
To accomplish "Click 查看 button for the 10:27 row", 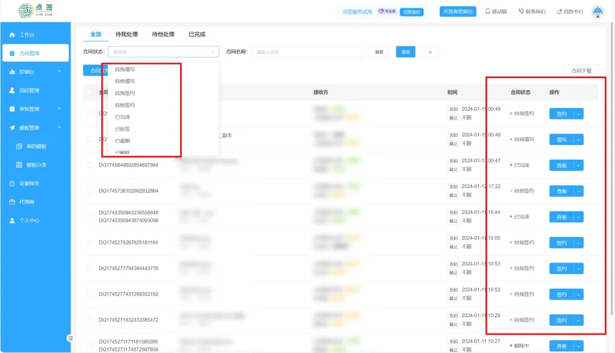I will click(x=561, y=346).
